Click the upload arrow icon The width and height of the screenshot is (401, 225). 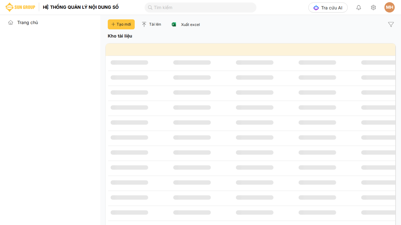coord(144,24)
